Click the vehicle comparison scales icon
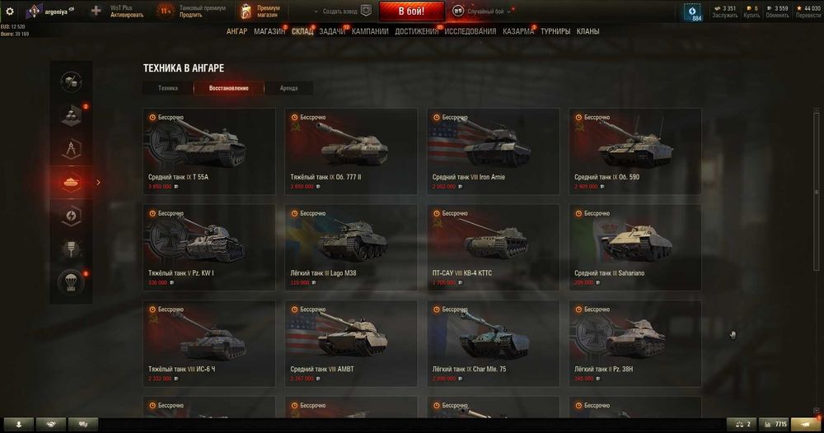Viewport: 824px width, 433px height. 742,424
